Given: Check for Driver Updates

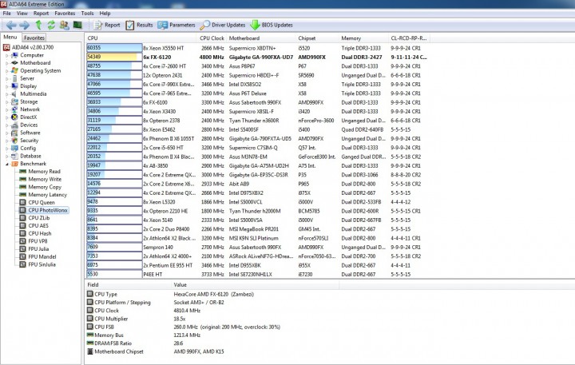Looking at the screenshot, I should click(x=223, y=25).
